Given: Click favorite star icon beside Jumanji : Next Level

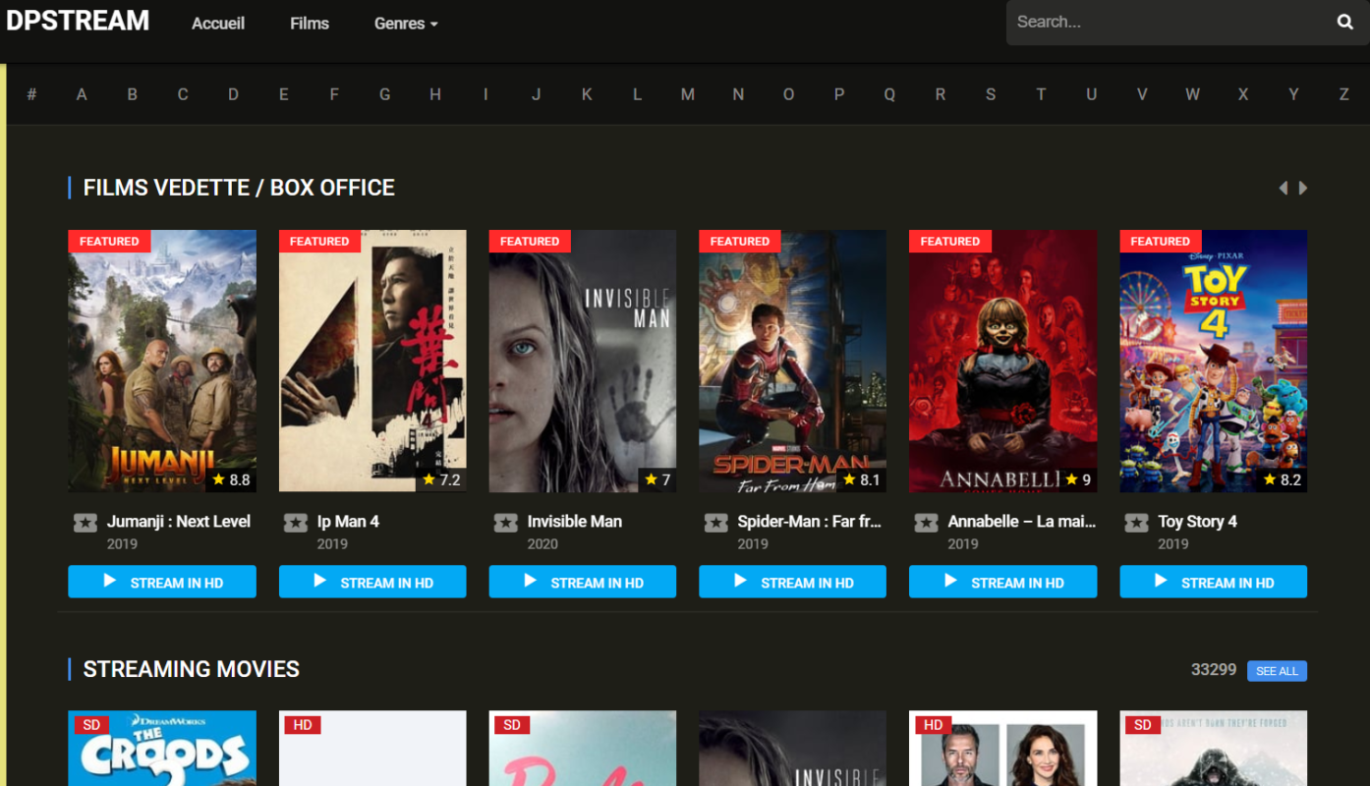Looking at the screenshot, I should [x=86, y=523].
